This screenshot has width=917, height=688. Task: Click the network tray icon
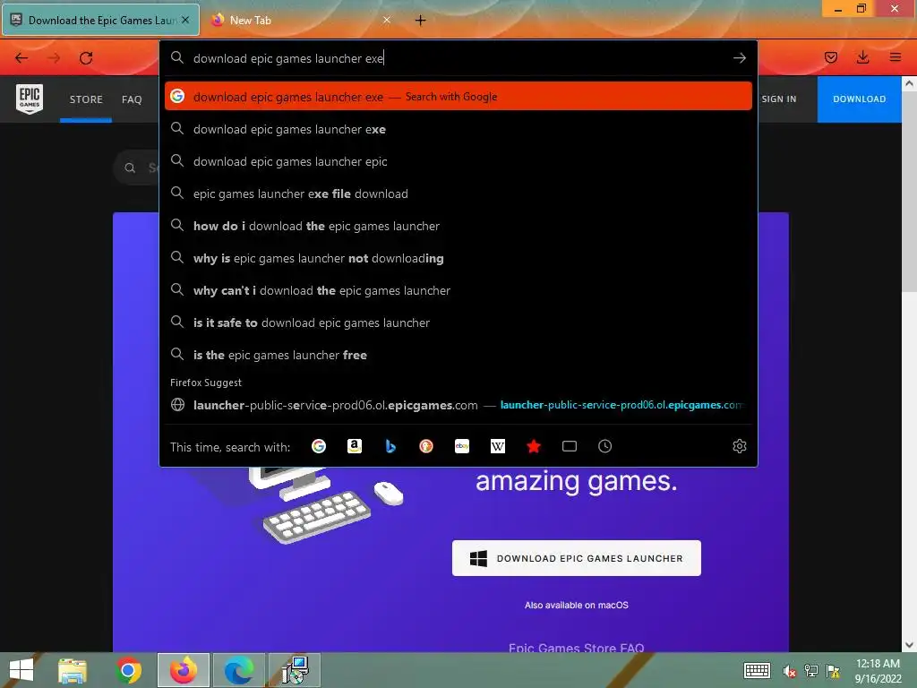[x=811, y=671]
